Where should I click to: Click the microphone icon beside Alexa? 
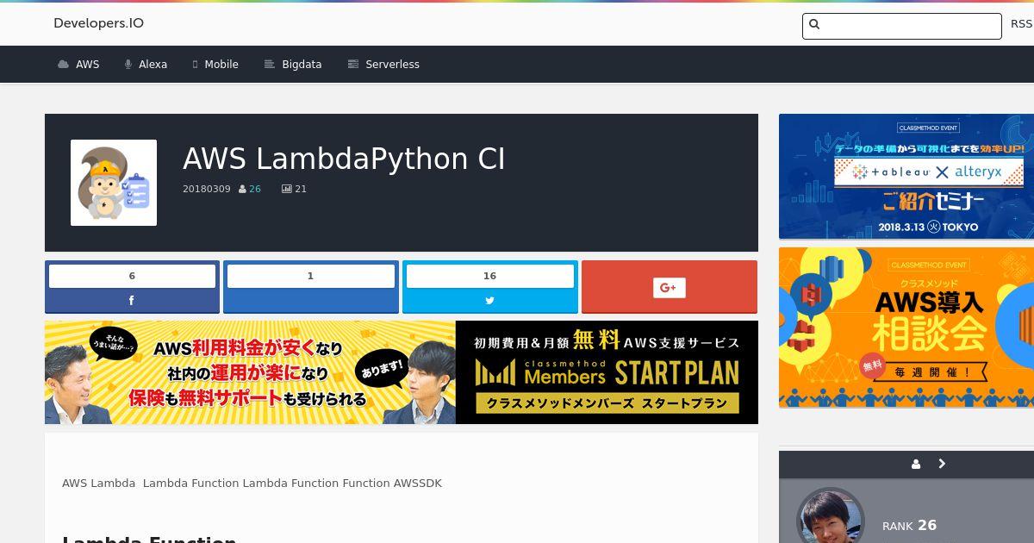(x=128, y=65)
